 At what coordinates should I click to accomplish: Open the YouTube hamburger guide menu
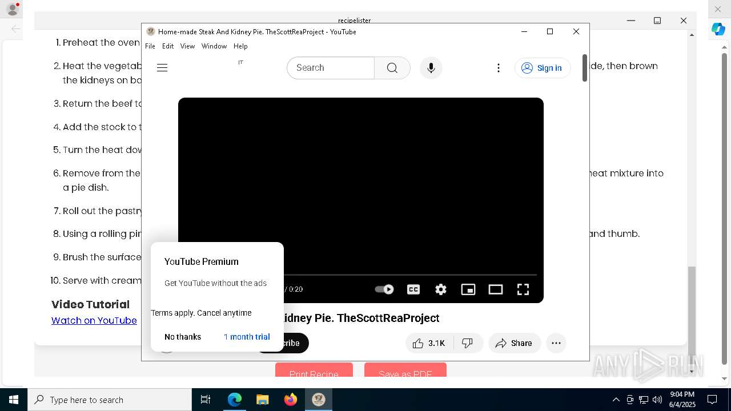point(162,68)
